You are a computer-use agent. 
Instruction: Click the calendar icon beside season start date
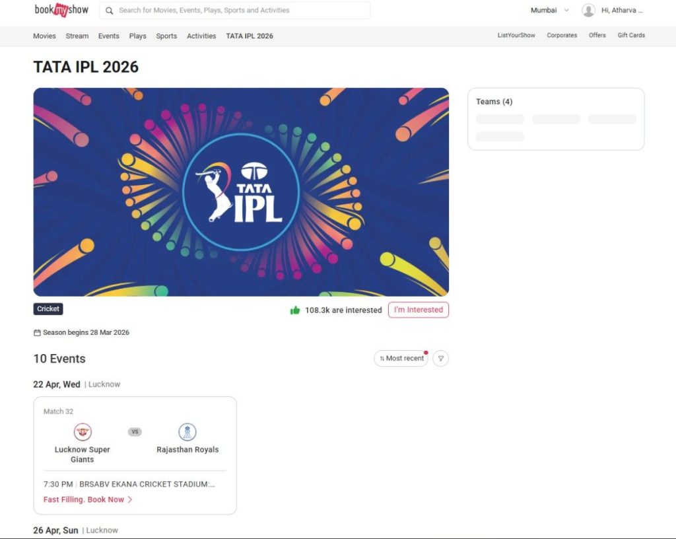pos(37,332)
